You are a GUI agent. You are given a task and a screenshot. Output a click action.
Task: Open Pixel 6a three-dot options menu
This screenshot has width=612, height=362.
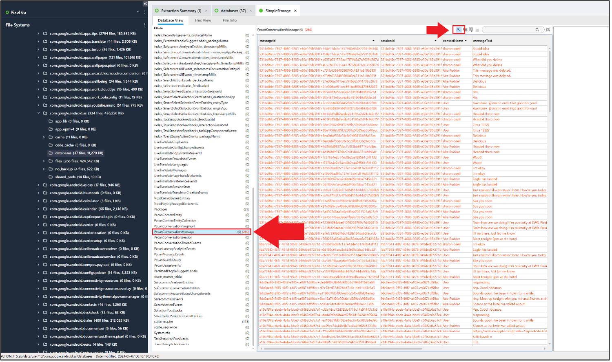144,12
